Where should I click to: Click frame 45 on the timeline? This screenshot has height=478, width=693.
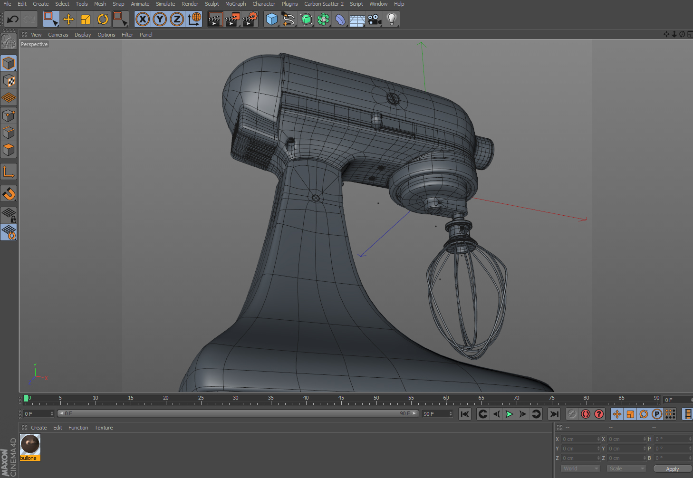tap(341, 400)
